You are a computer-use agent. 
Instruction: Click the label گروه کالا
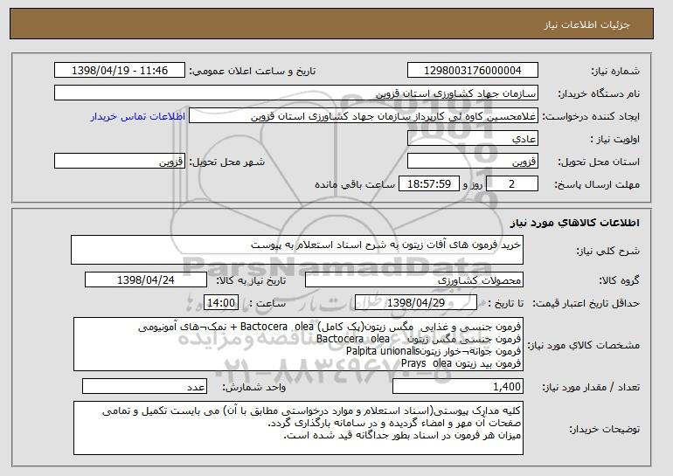point(619,280)
